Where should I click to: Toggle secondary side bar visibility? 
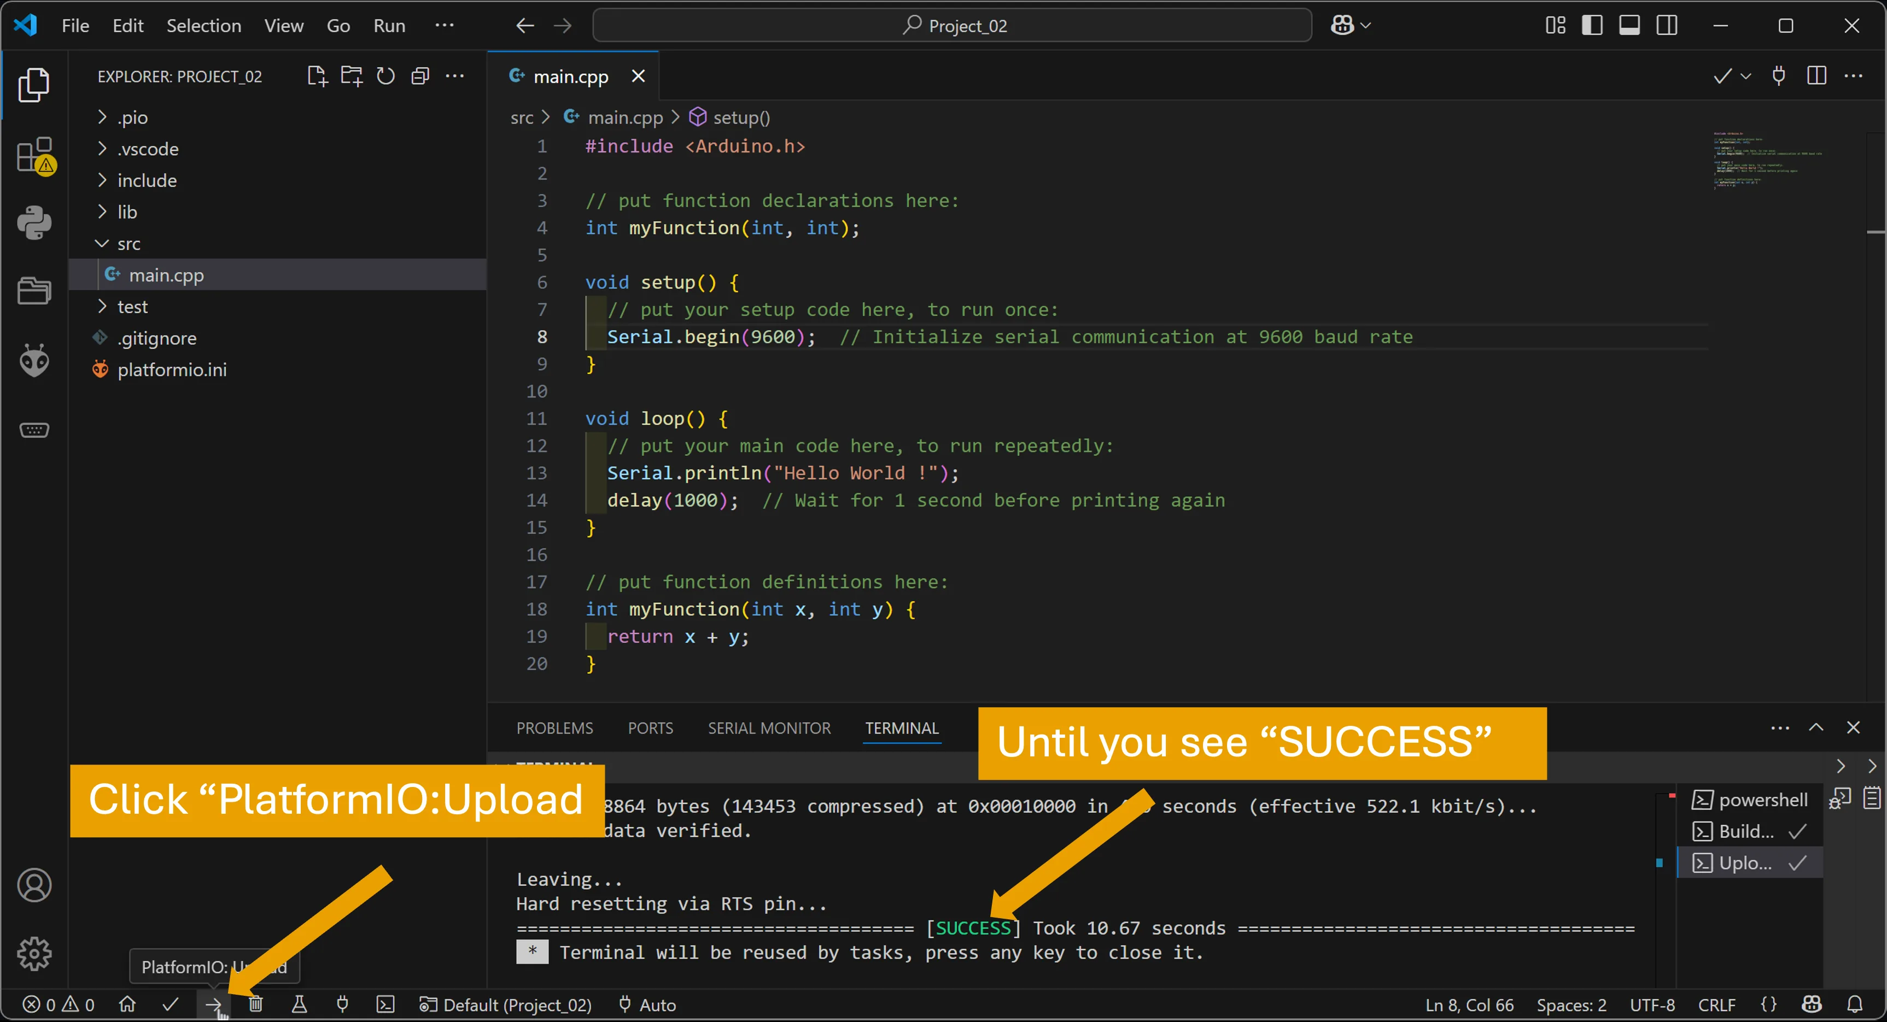point(1667,26)
